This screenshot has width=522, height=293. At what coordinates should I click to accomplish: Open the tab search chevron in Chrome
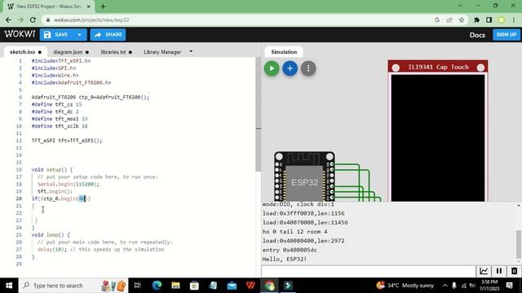click(x=460, y=6)
